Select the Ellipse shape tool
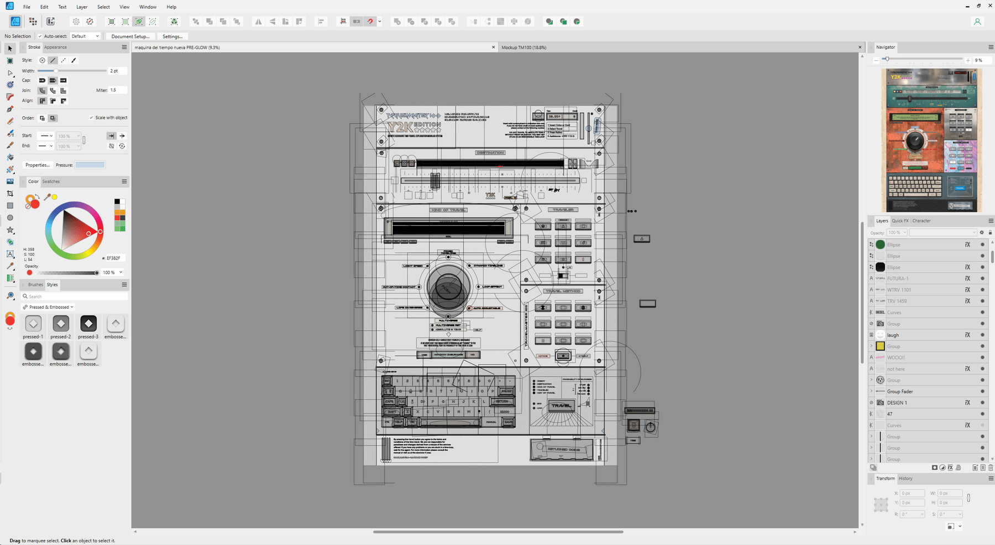995x545 pixels. [10, 217]
